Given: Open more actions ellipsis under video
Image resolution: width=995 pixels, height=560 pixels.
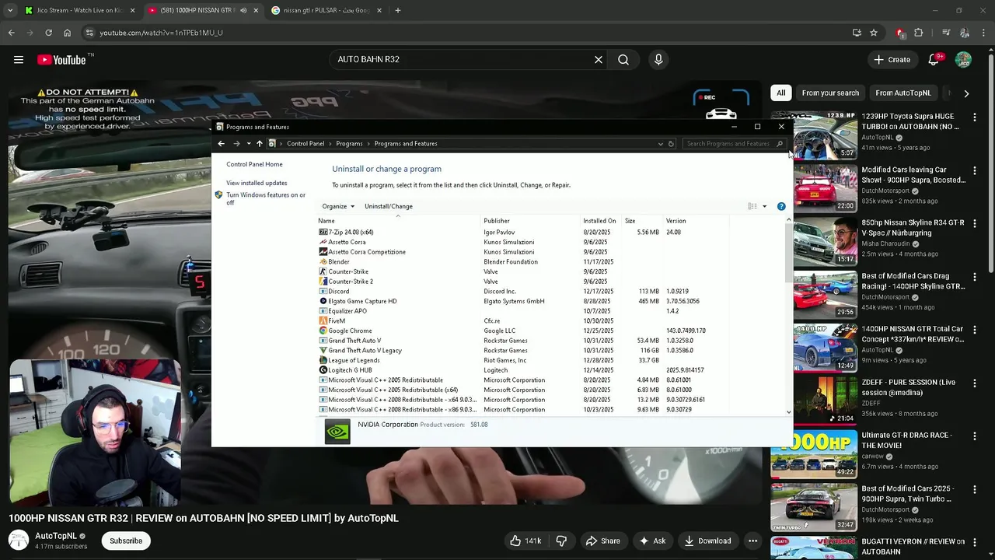Looking at the screenshot, I should click(752, 541).
